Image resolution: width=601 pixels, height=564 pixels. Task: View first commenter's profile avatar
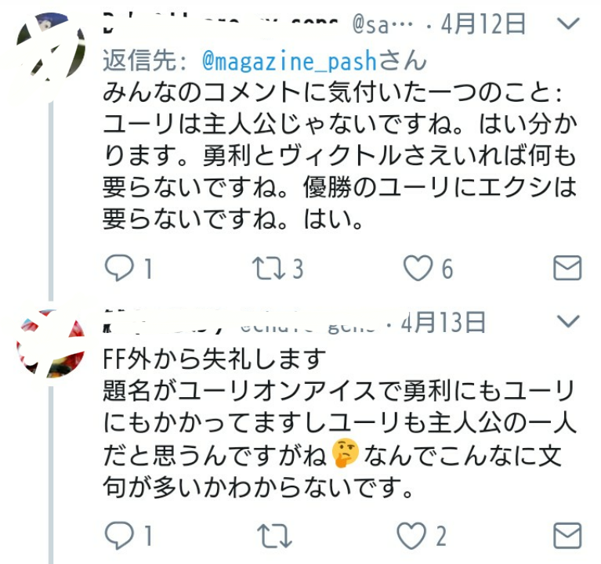(x=51, y=47)
